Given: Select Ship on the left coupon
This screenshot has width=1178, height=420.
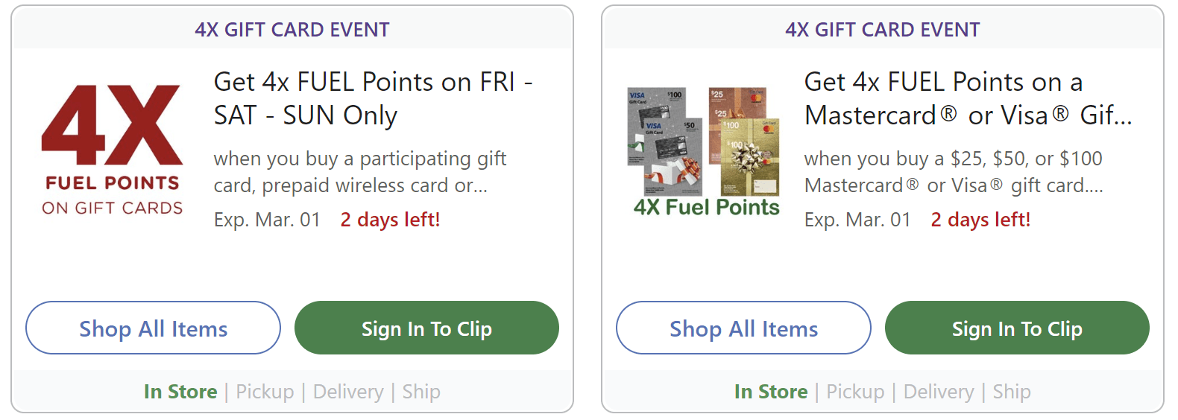Looking at the screenshot, I should [421, 392].
